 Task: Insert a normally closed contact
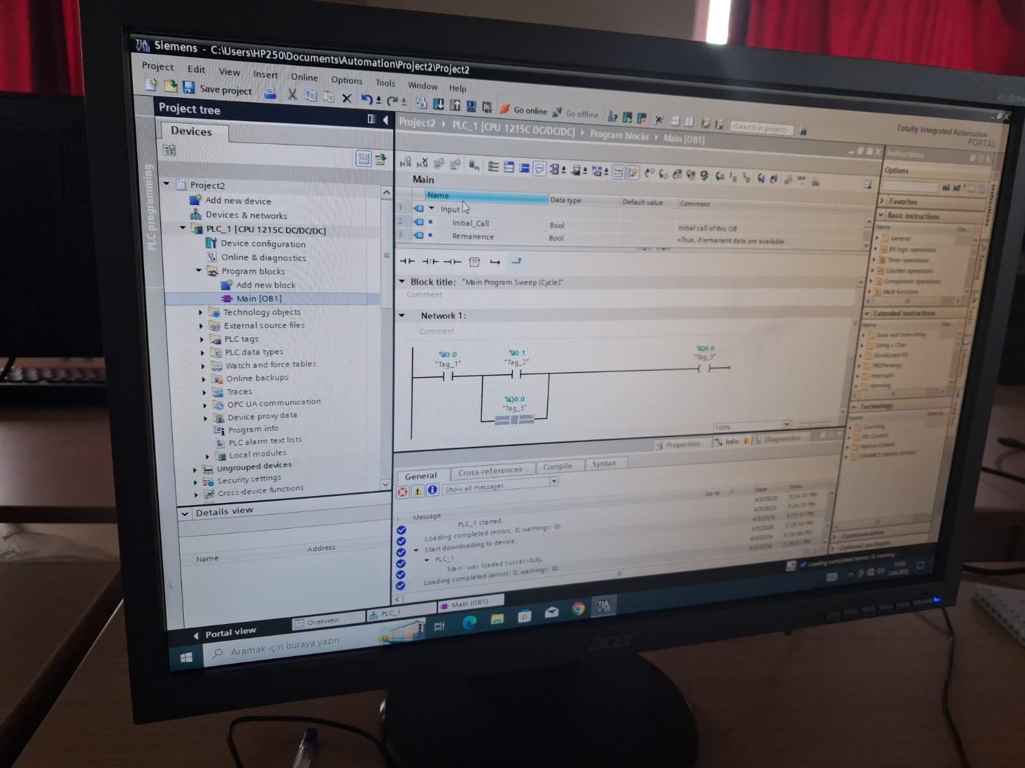[430, 261]
